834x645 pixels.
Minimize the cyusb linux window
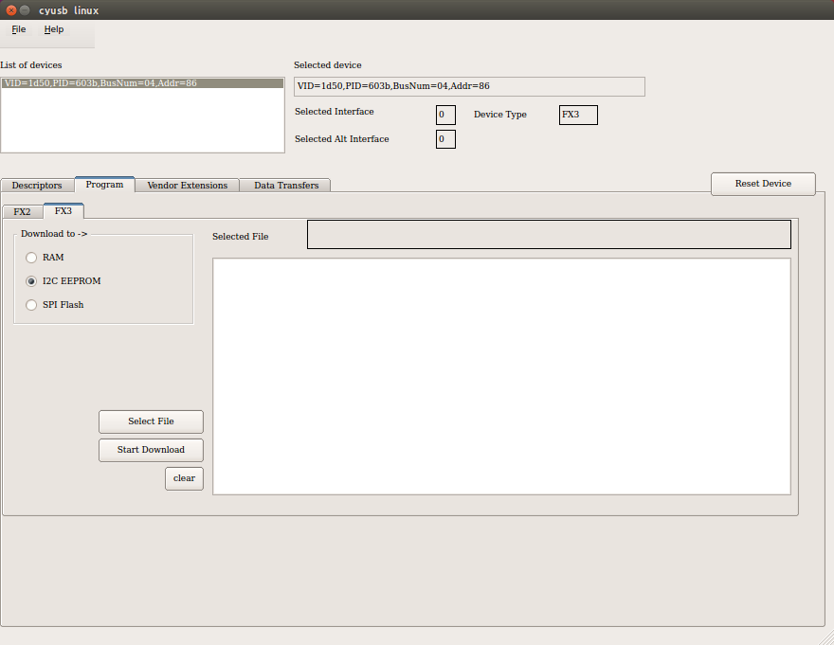(x=25, y=9)
